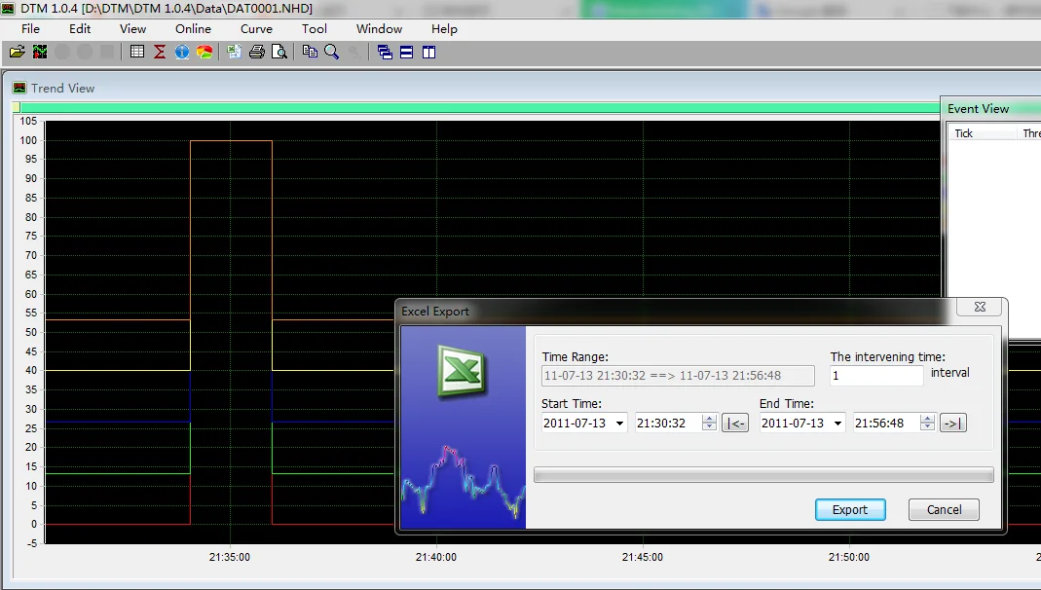
Task: Tile windows horizontally using toolbar icon
Action: [407, 52]
